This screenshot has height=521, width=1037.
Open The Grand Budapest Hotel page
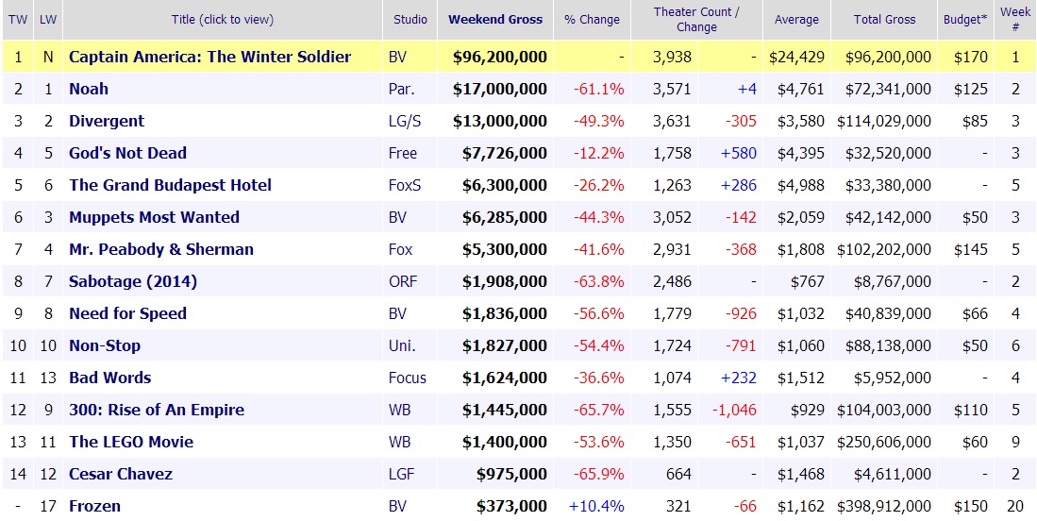point(170,185)
